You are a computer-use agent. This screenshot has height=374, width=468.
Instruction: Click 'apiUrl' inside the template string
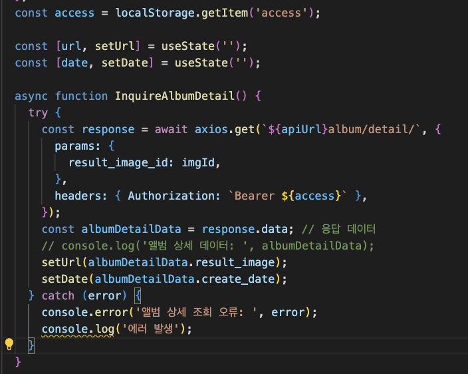point(301,130)
